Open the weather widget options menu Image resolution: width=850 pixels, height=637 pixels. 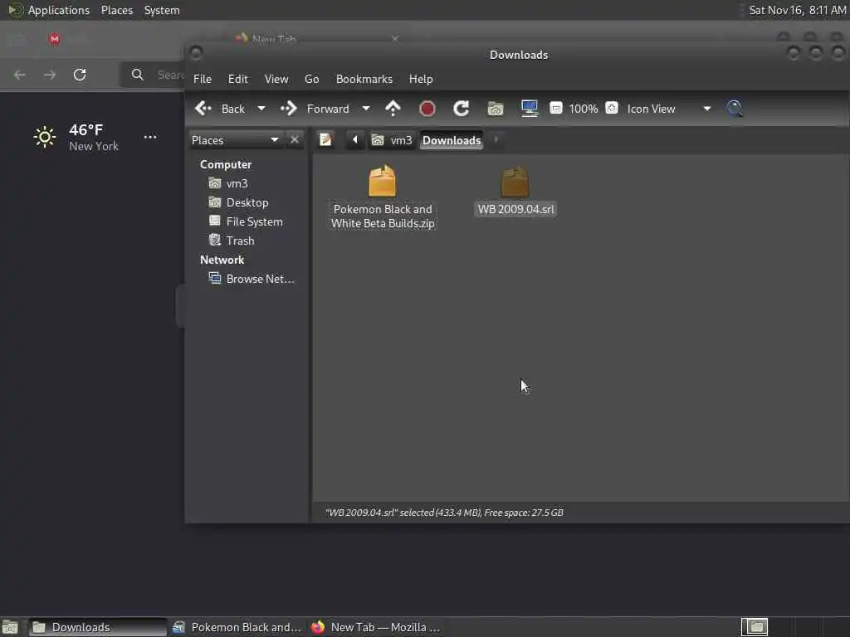point(150,137)
